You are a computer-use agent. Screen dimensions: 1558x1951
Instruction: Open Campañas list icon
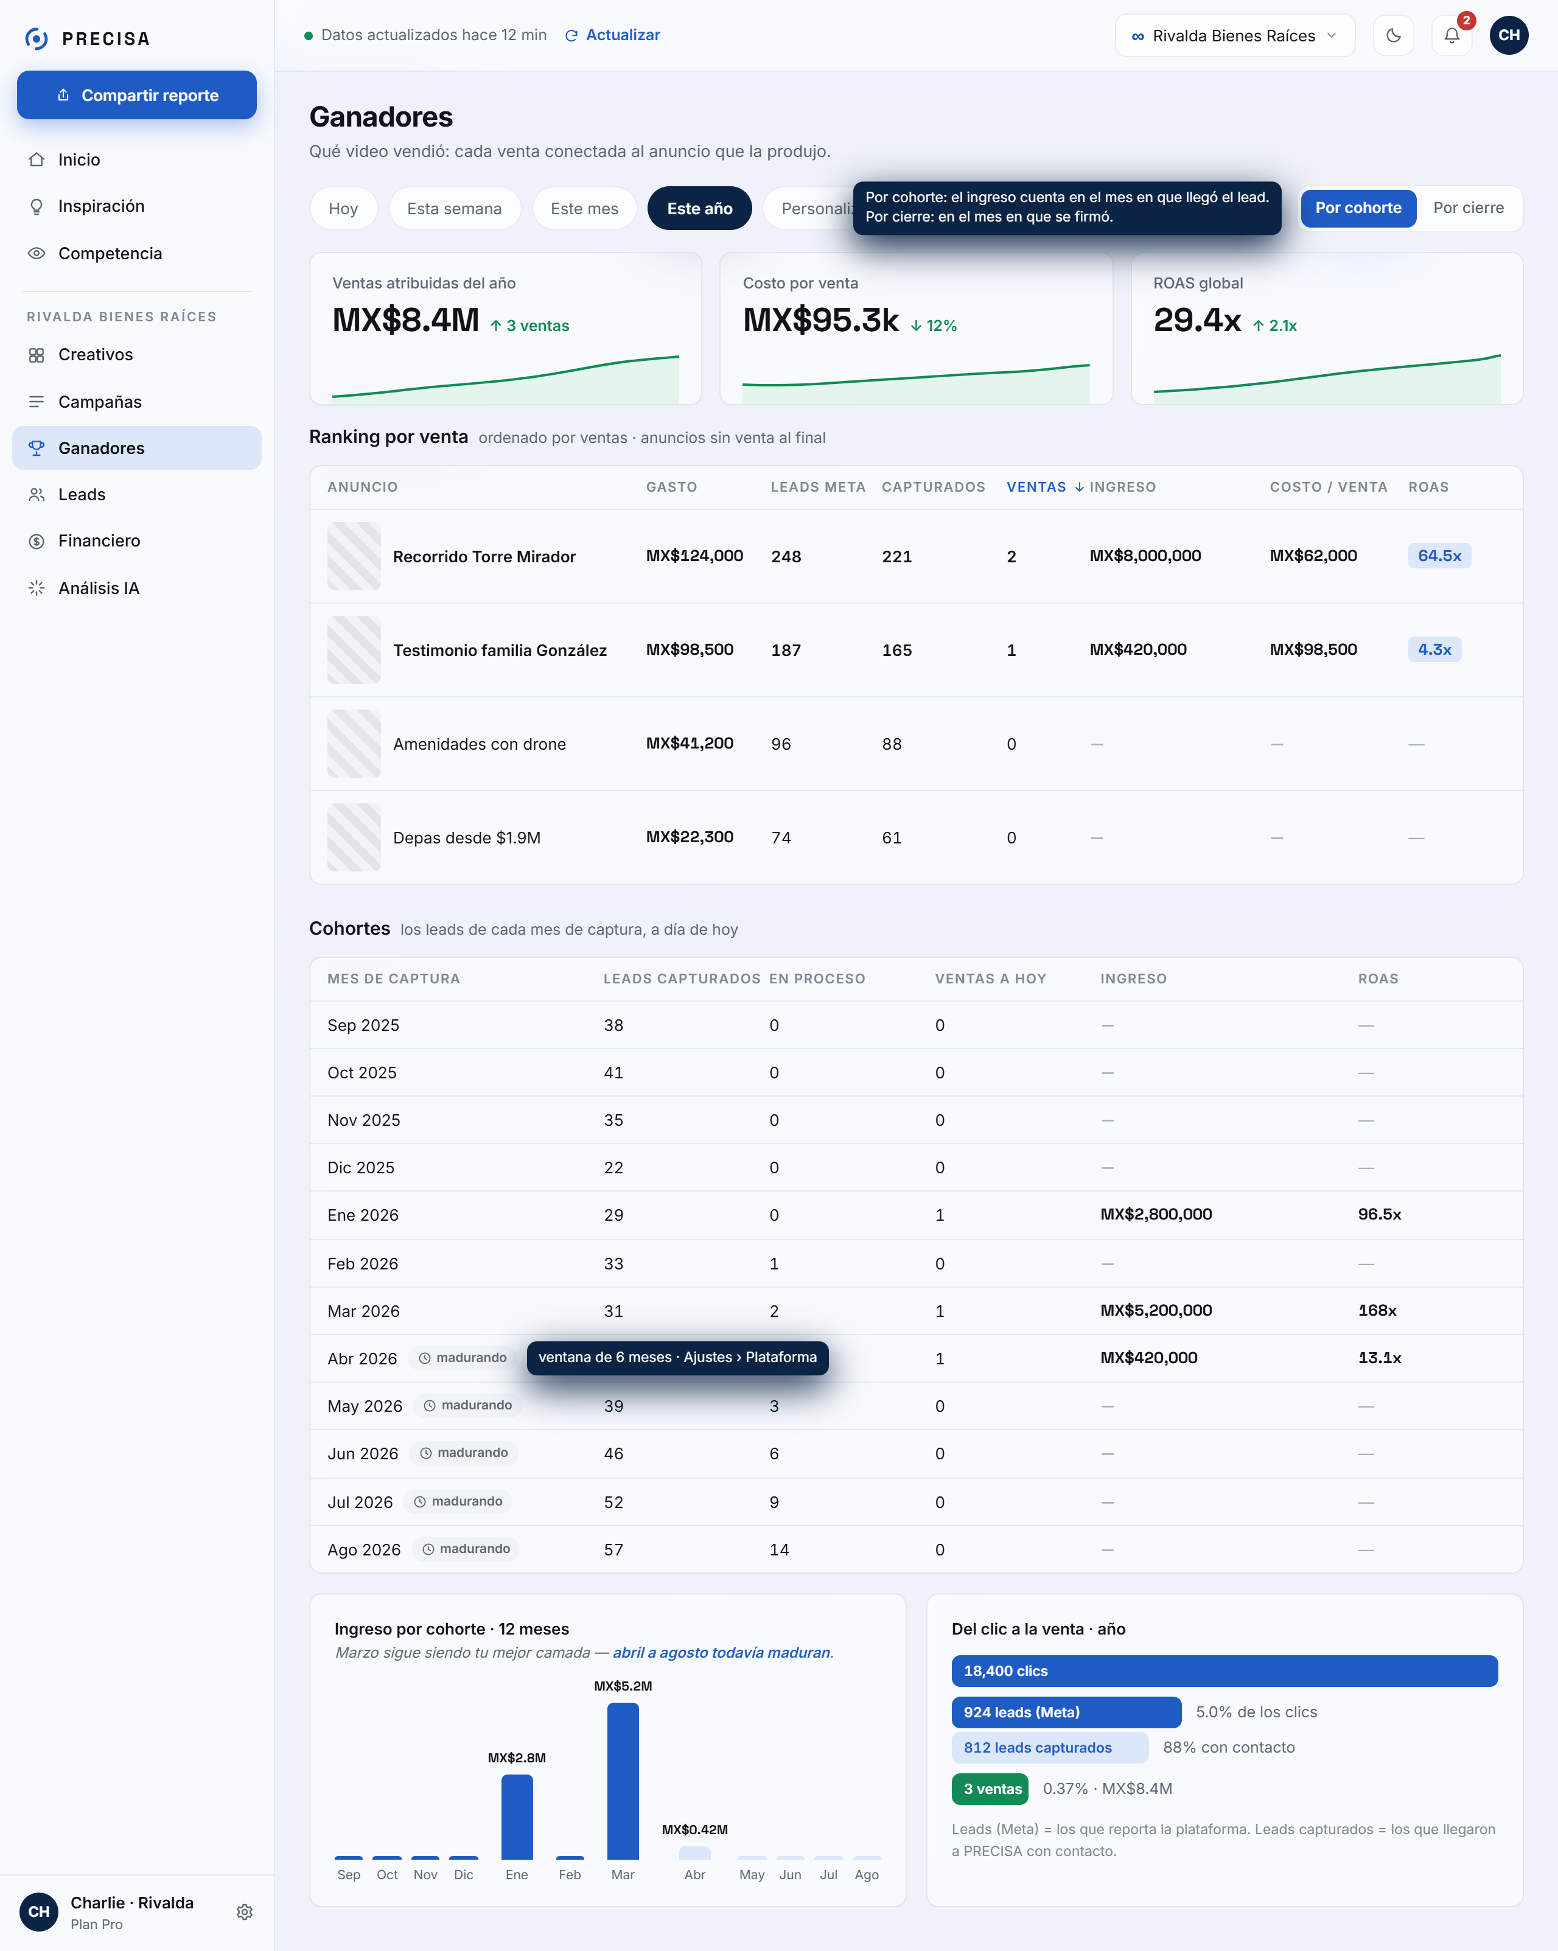[36, 402]
